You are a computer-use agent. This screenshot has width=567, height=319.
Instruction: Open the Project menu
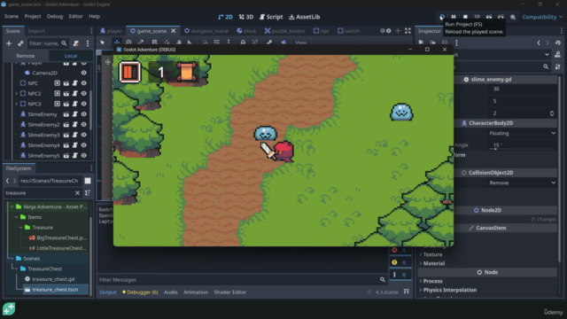click(33, 16)
